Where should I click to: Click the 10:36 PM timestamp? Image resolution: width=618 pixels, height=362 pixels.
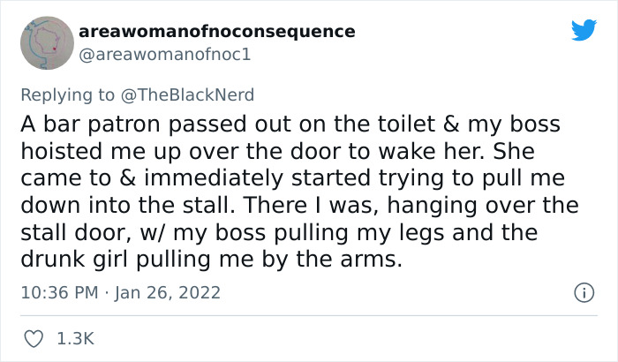[59, 291]
